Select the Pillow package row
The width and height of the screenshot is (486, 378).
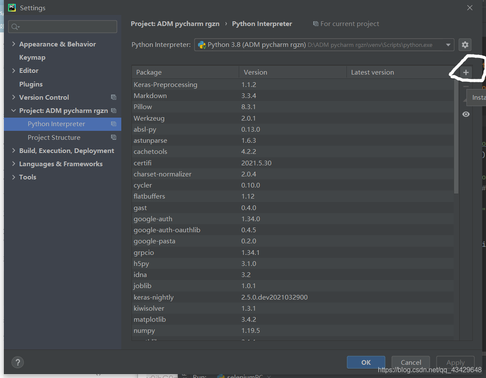(x=293, y=107)
